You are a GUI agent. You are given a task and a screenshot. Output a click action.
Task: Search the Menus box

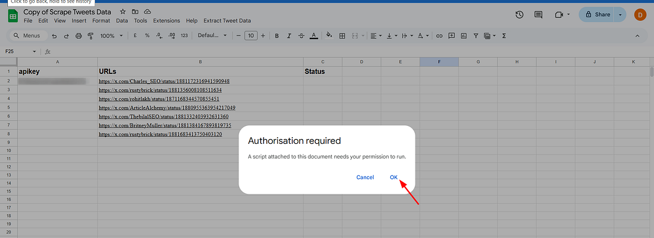(x=28, y=36)
